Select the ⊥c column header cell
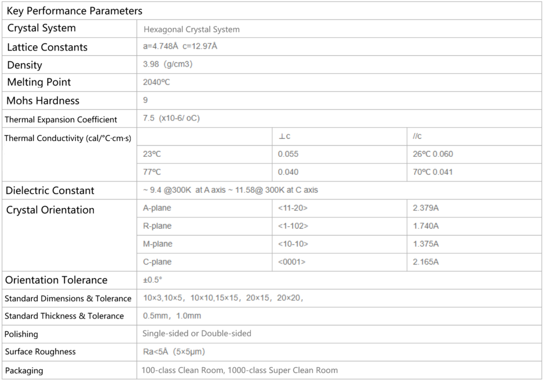Image resolution: width=544 pixels, height=385 pixels. pyautogui.click(x=285, y=137)
